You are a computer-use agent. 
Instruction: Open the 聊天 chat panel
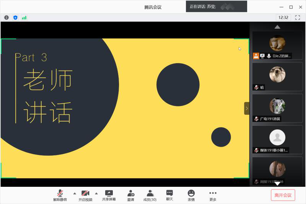(169, 195)
